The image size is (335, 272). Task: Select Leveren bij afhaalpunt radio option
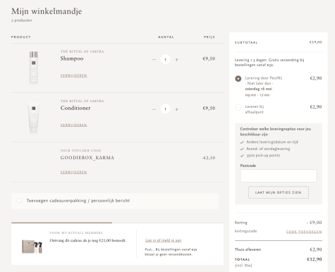pos(238,107)
